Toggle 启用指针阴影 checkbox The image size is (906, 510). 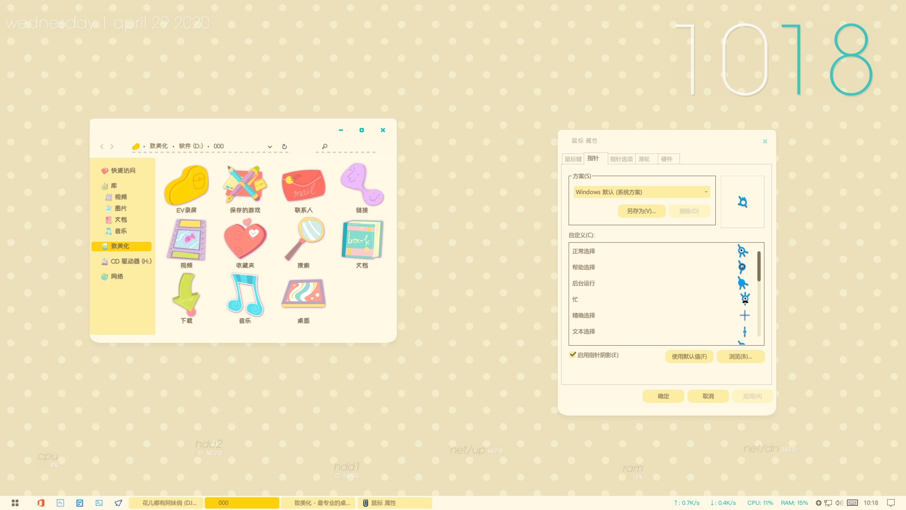tap(573, 355)
